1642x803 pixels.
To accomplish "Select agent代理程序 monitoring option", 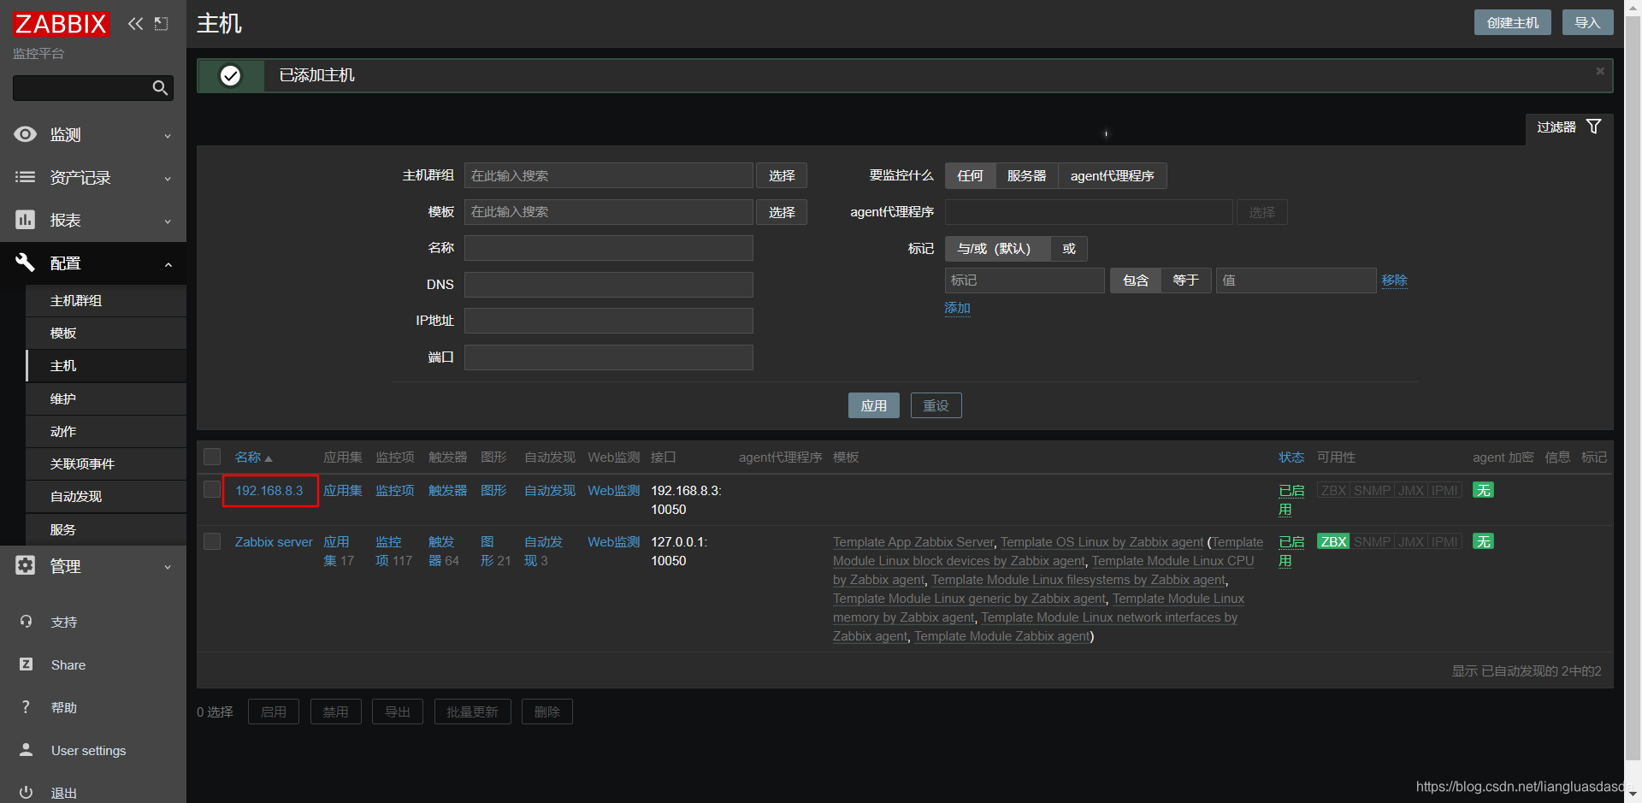I will (1112, 175).
